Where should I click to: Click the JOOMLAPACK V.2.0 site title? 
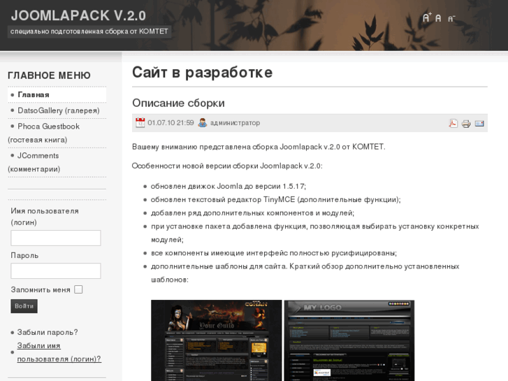point(78,15)
